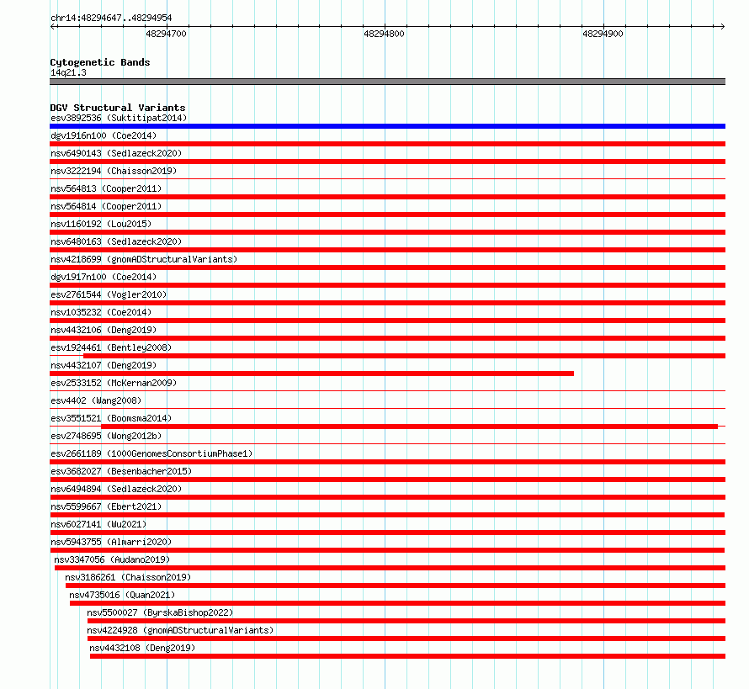
Task: Open nsv4224928 (gnomADStructuralVariants)
Action: [x=180, y=630]
